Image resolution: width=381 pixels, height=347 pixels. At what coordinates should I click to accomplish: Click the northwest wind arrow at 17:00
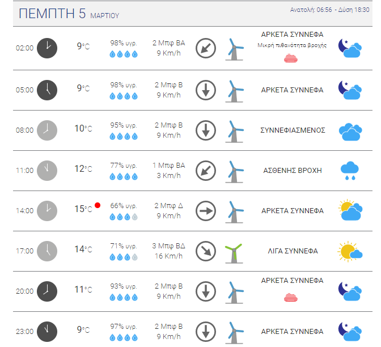(206, 251)
